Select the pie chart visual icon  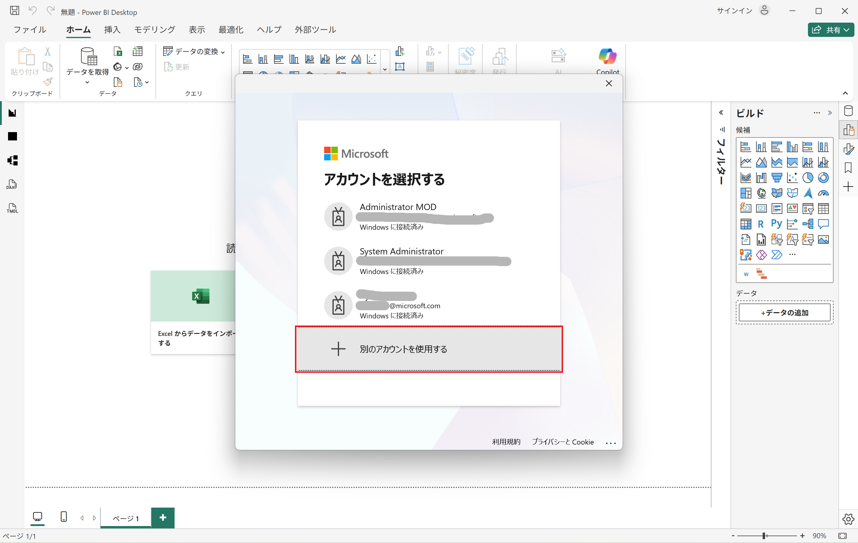click(808, 178)
